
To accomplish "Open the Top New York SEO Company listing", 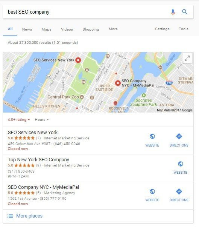I will click(x=38, y=160).
